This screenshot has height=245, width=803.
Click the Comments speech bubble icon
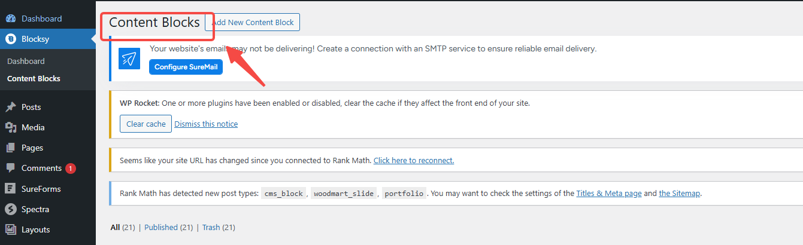tap(10, 169)
